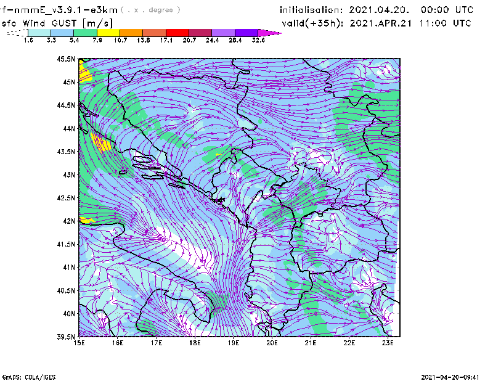Click the legend value 5.4
Image resolution: width=493 pixels, height=381 pixels.
coord(74,40)
